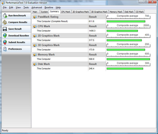
Task: Open the Advanced menu
Action: 37,7
